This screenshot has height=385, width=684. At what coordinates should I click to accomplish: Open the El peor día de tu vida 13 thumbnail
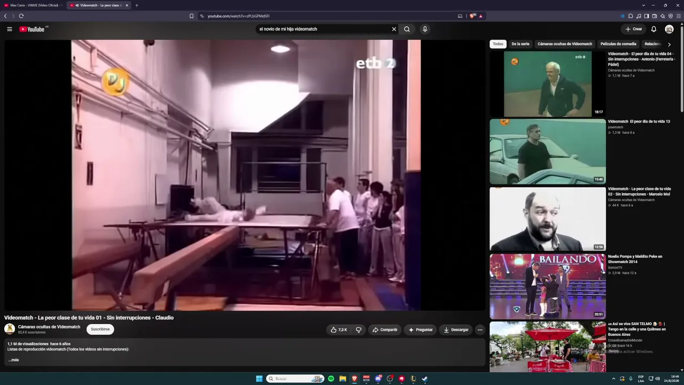tap(548, 152)
